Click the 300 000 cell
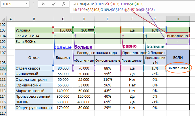Image resolution: width=195 pixels, height=116 pixels. [63, 96]
